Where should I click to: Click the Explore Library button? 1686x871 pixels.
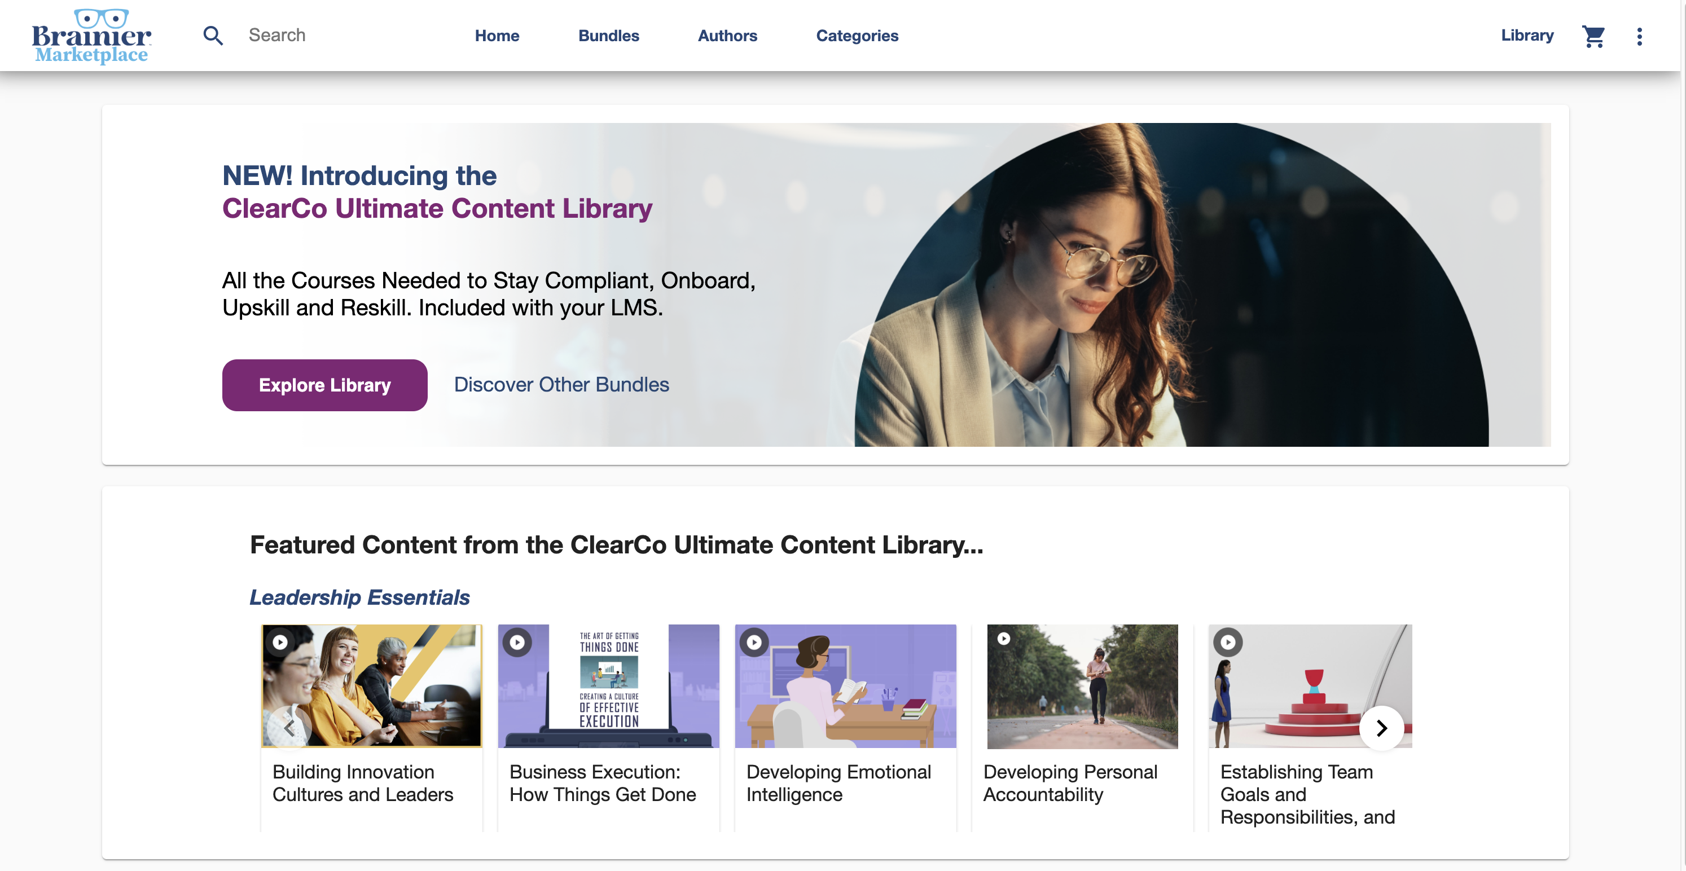point(324,385)
